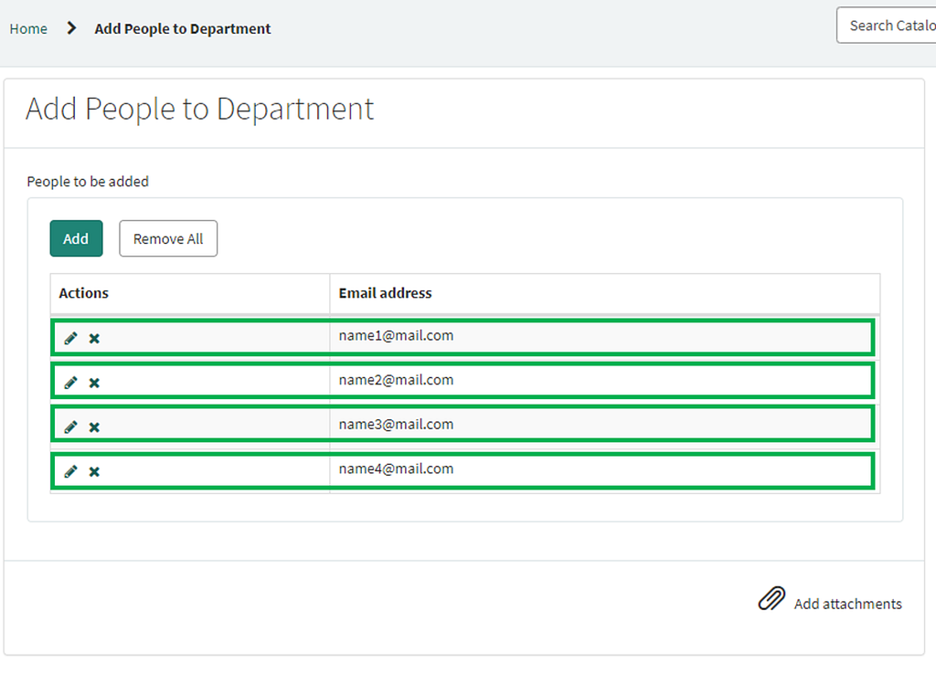The height and width of the screenshot is (674, 936).
Task: Click the breadcrumb chevron after Home
Action: (71, 28)
